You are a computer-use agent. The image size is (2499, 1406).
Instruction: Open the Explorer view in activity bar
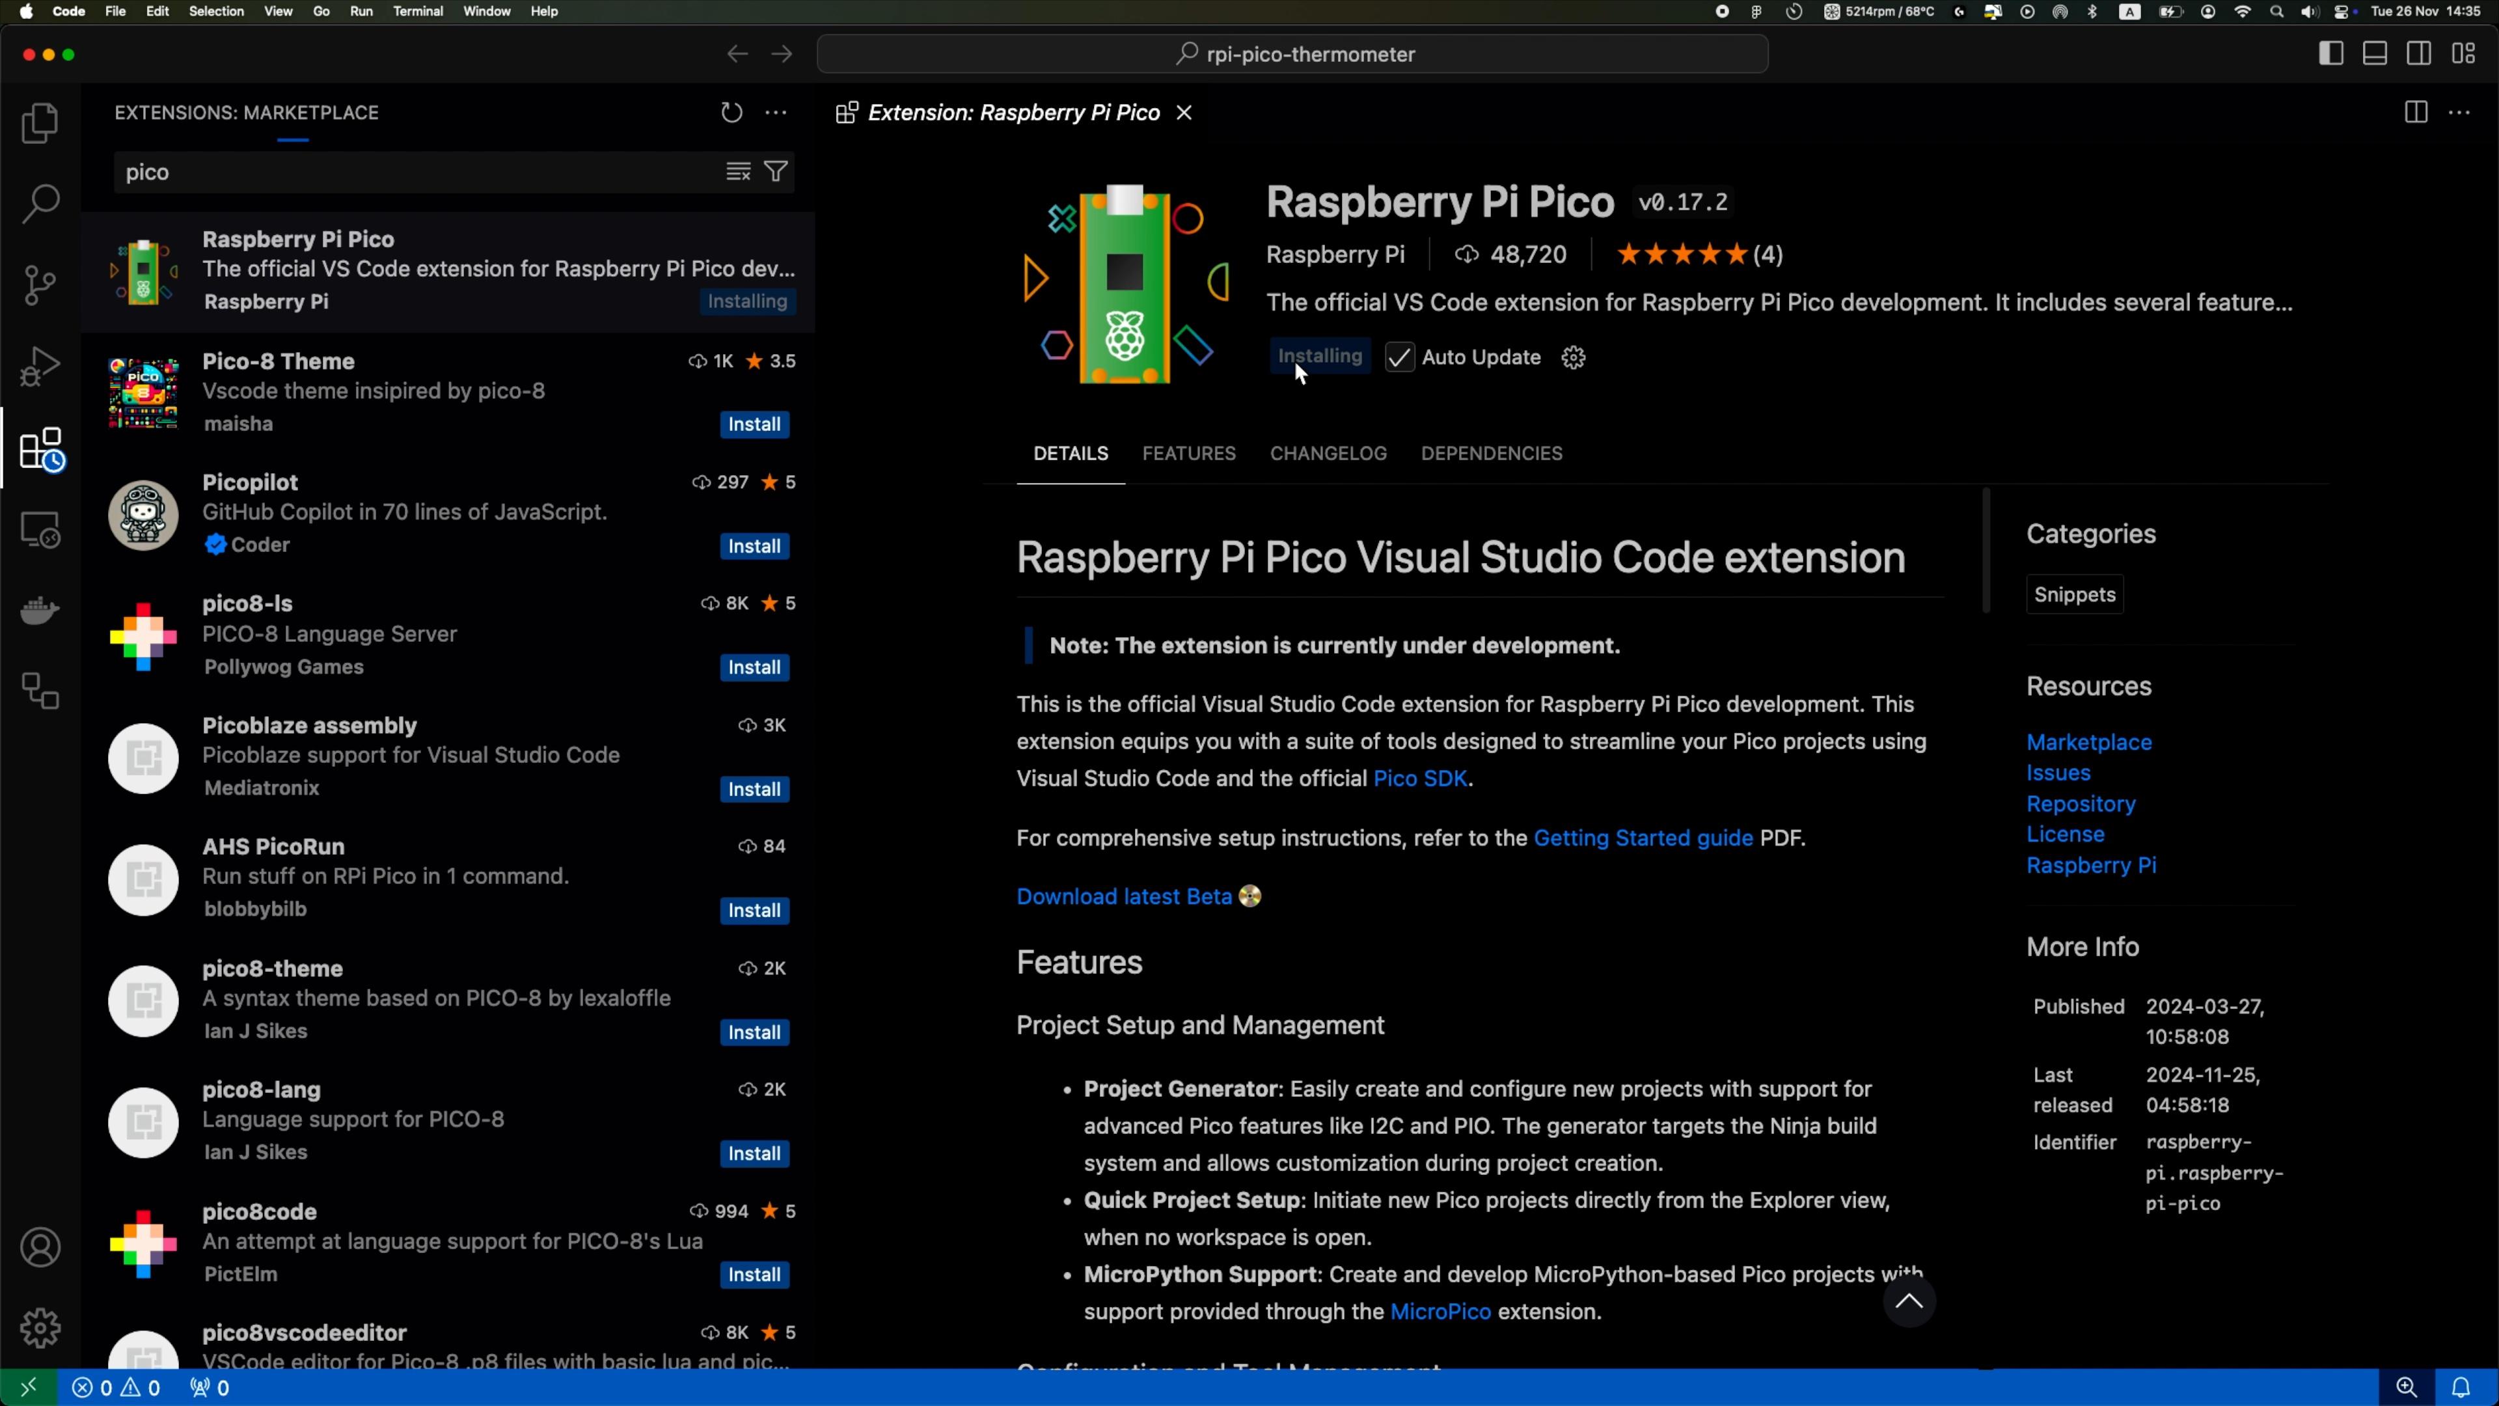point(40,123)
